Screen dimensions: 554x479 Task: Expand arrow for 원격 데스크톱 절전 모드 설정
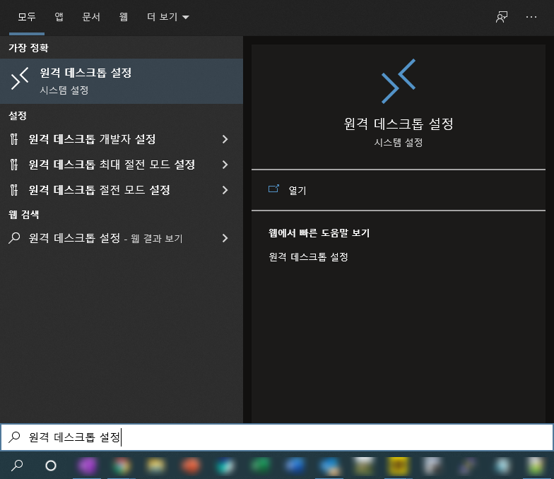[225, 190]
